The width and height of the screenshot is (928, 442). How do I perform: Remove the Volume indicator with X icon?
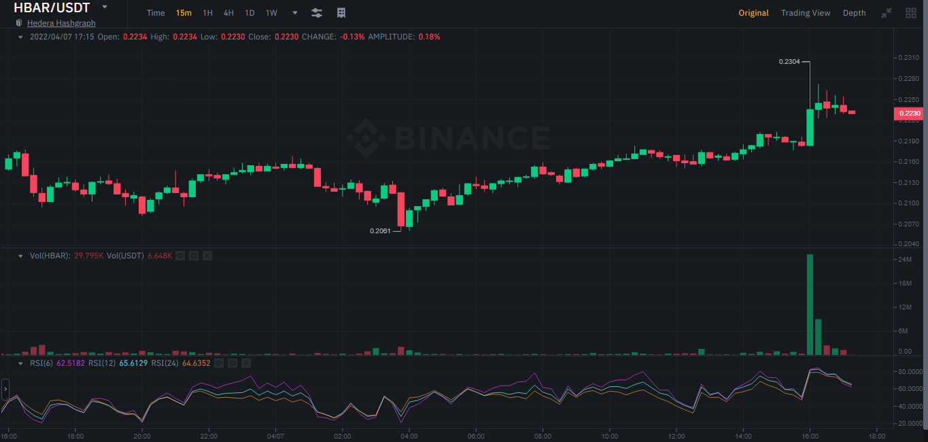(207, 256)
